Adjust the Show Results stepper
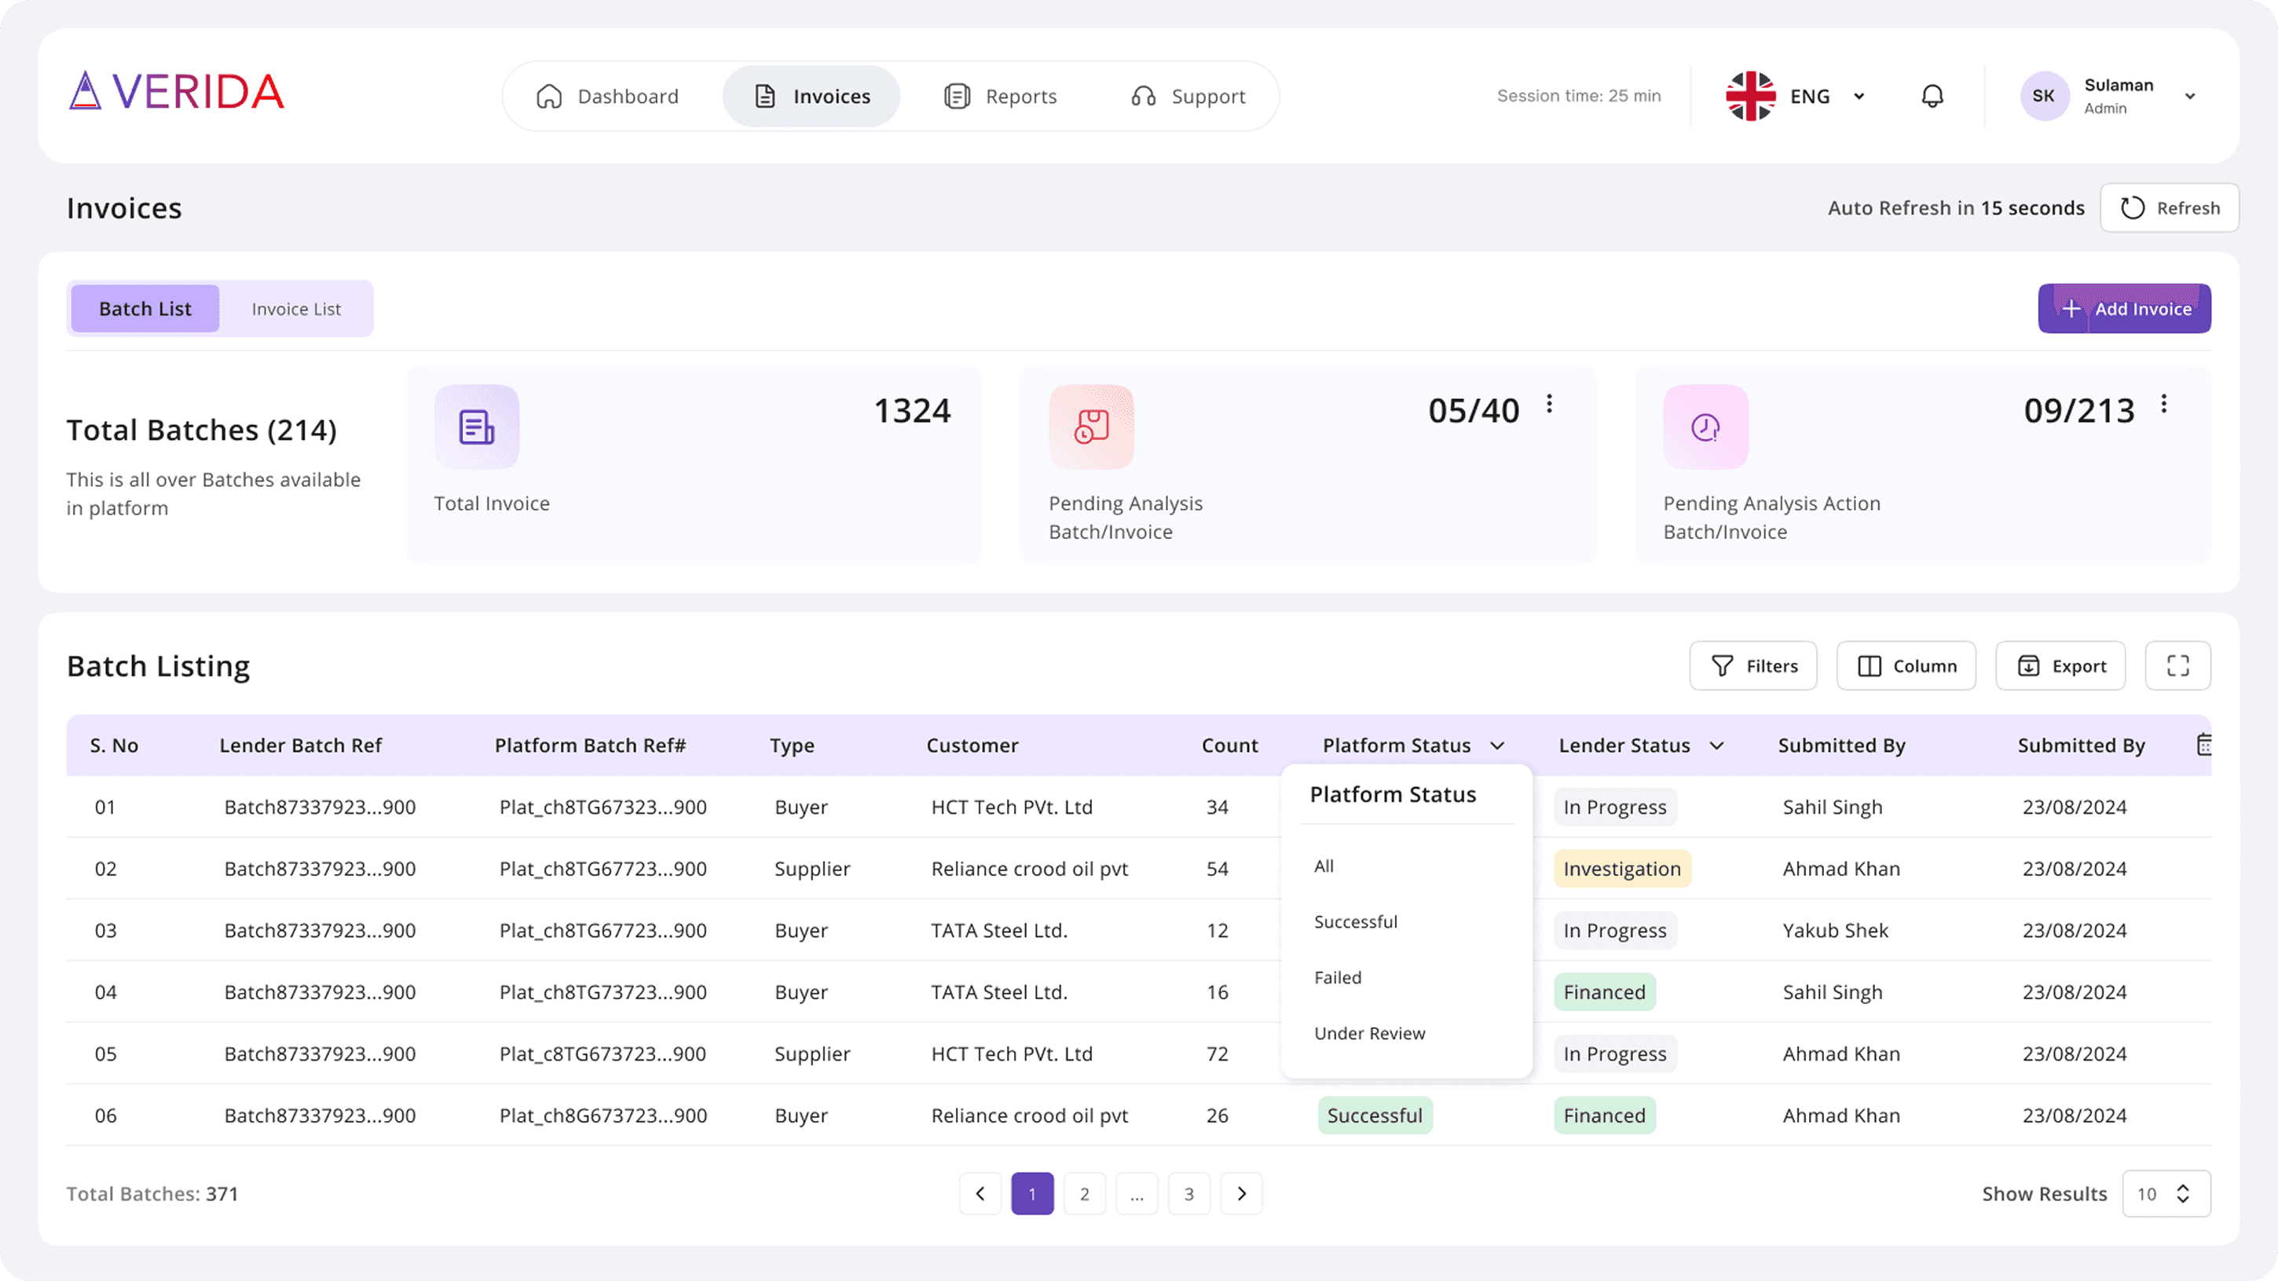Image resolution: width=2278 pixels, height=1282 pixels. click(x=2182, y=1193)
